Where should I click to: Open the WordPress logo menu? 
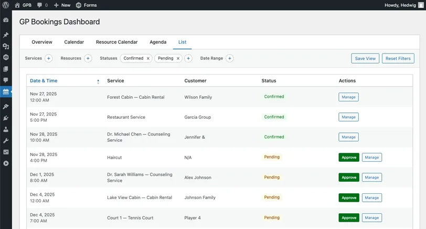coord(5,5)
